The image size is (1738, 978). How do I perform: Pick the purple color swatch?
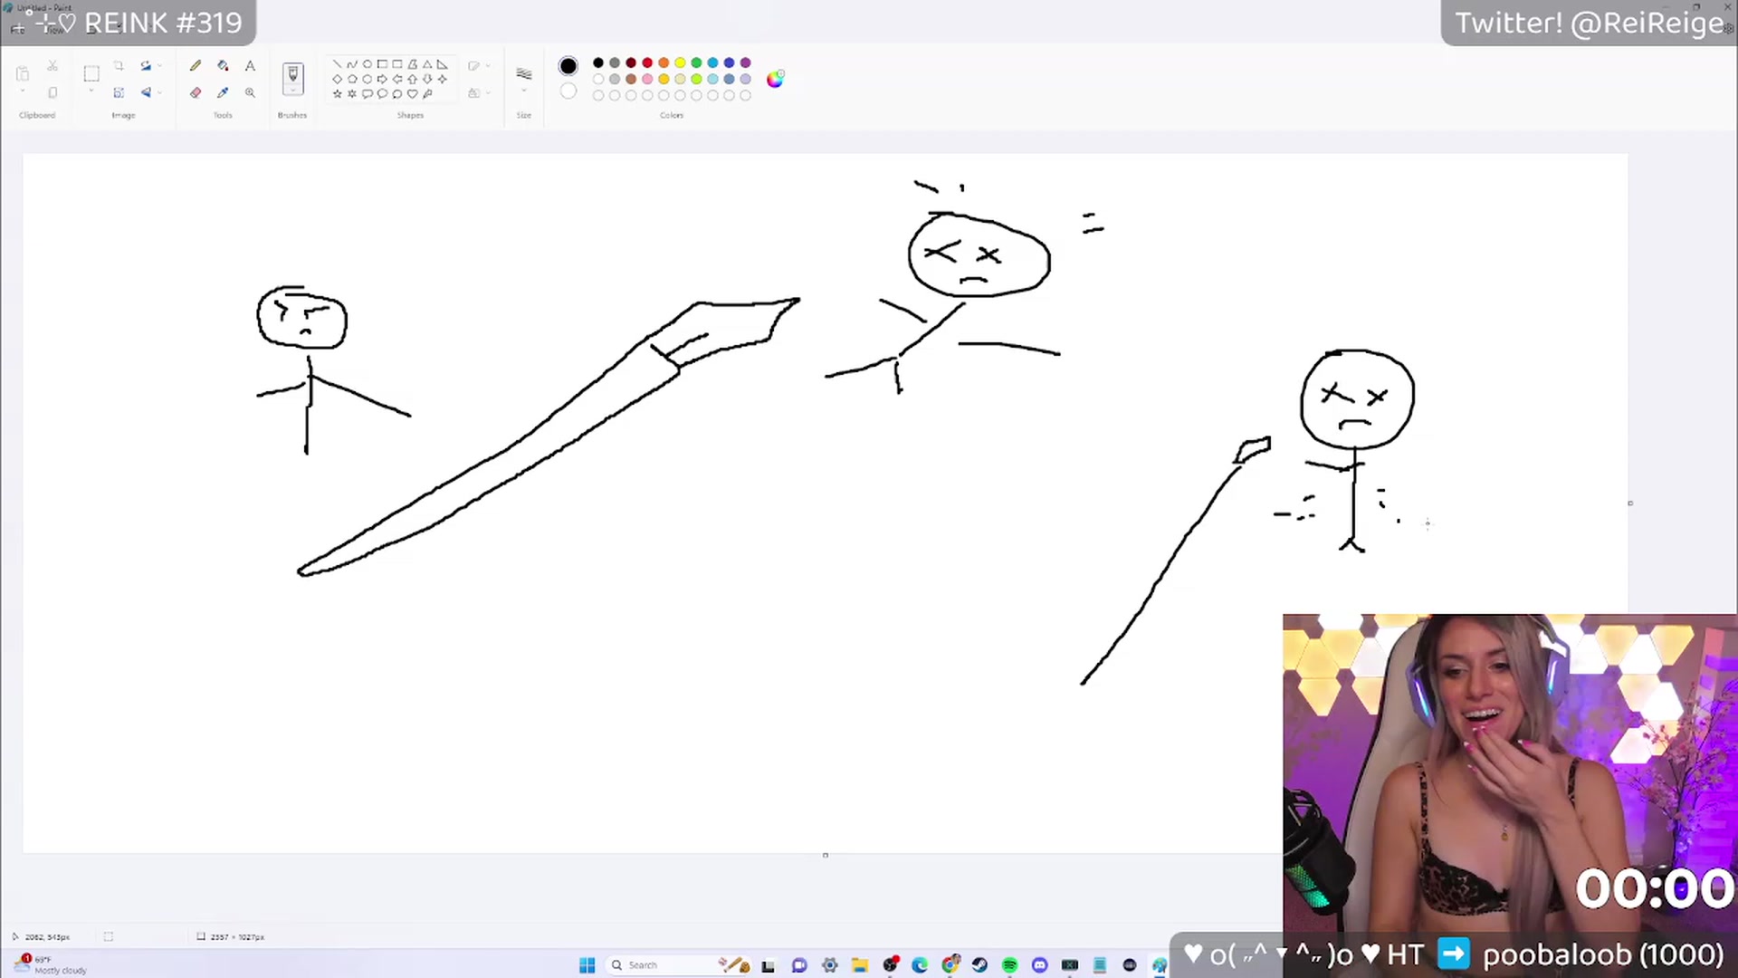coord(746,62)
